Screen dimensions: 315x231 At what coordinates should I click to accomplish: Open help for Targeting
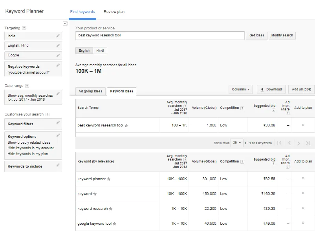click(24, 28)
